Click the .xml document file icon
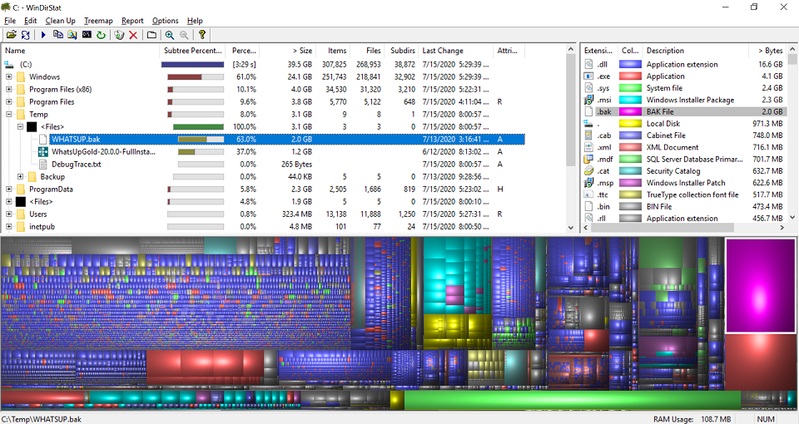This screenshot has width=799, height=424. pyautogui.click(x=588, y=147)
